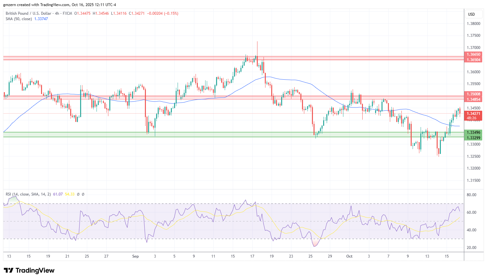Click the RSI value 61.07
The height and width of the screenshot is (280, 487).
pyautogui.click(x=58, y=194)
